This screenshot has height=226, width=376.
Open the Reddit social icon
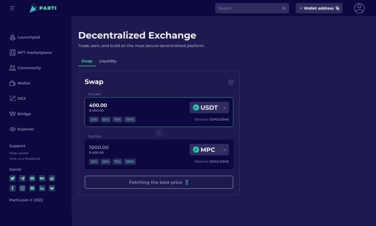52,178
